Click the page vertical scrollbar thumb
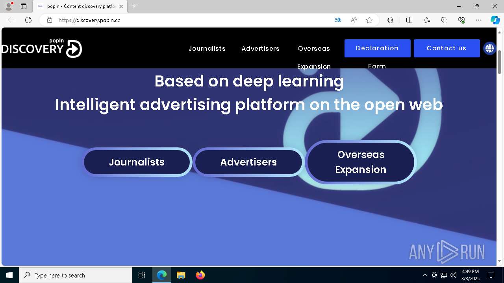The image size is (504, 283). point(500,62)
